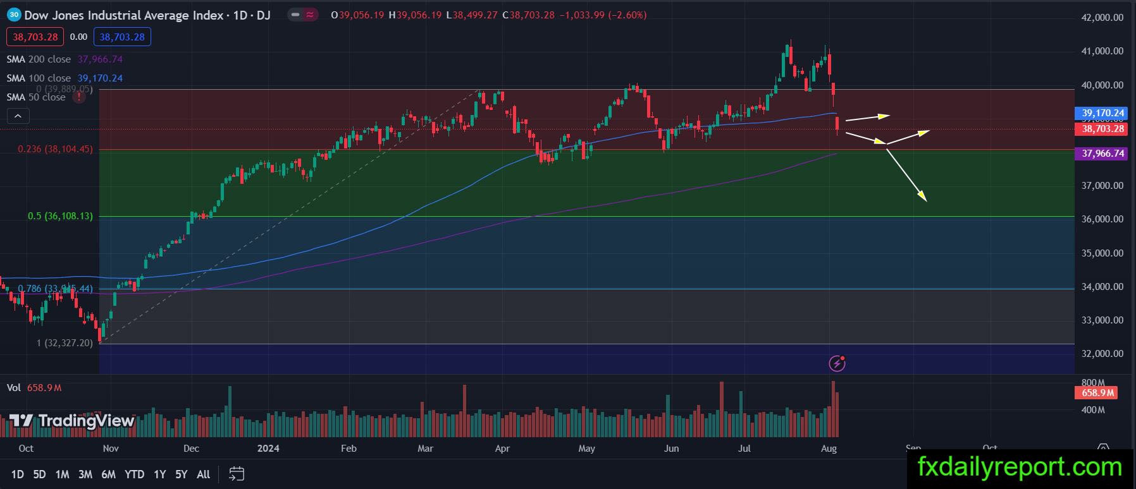Select the 5D time range
Image resolution: width=1136 pixels, height=489 pixels.
(39, 474)
